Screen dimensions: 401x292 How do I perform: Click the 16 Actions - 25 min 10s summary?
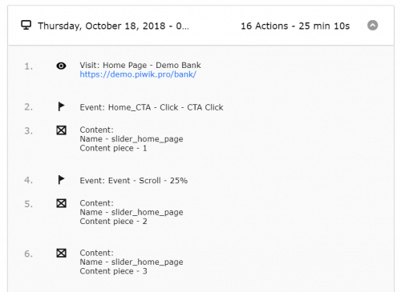click(x=295, y=26)
